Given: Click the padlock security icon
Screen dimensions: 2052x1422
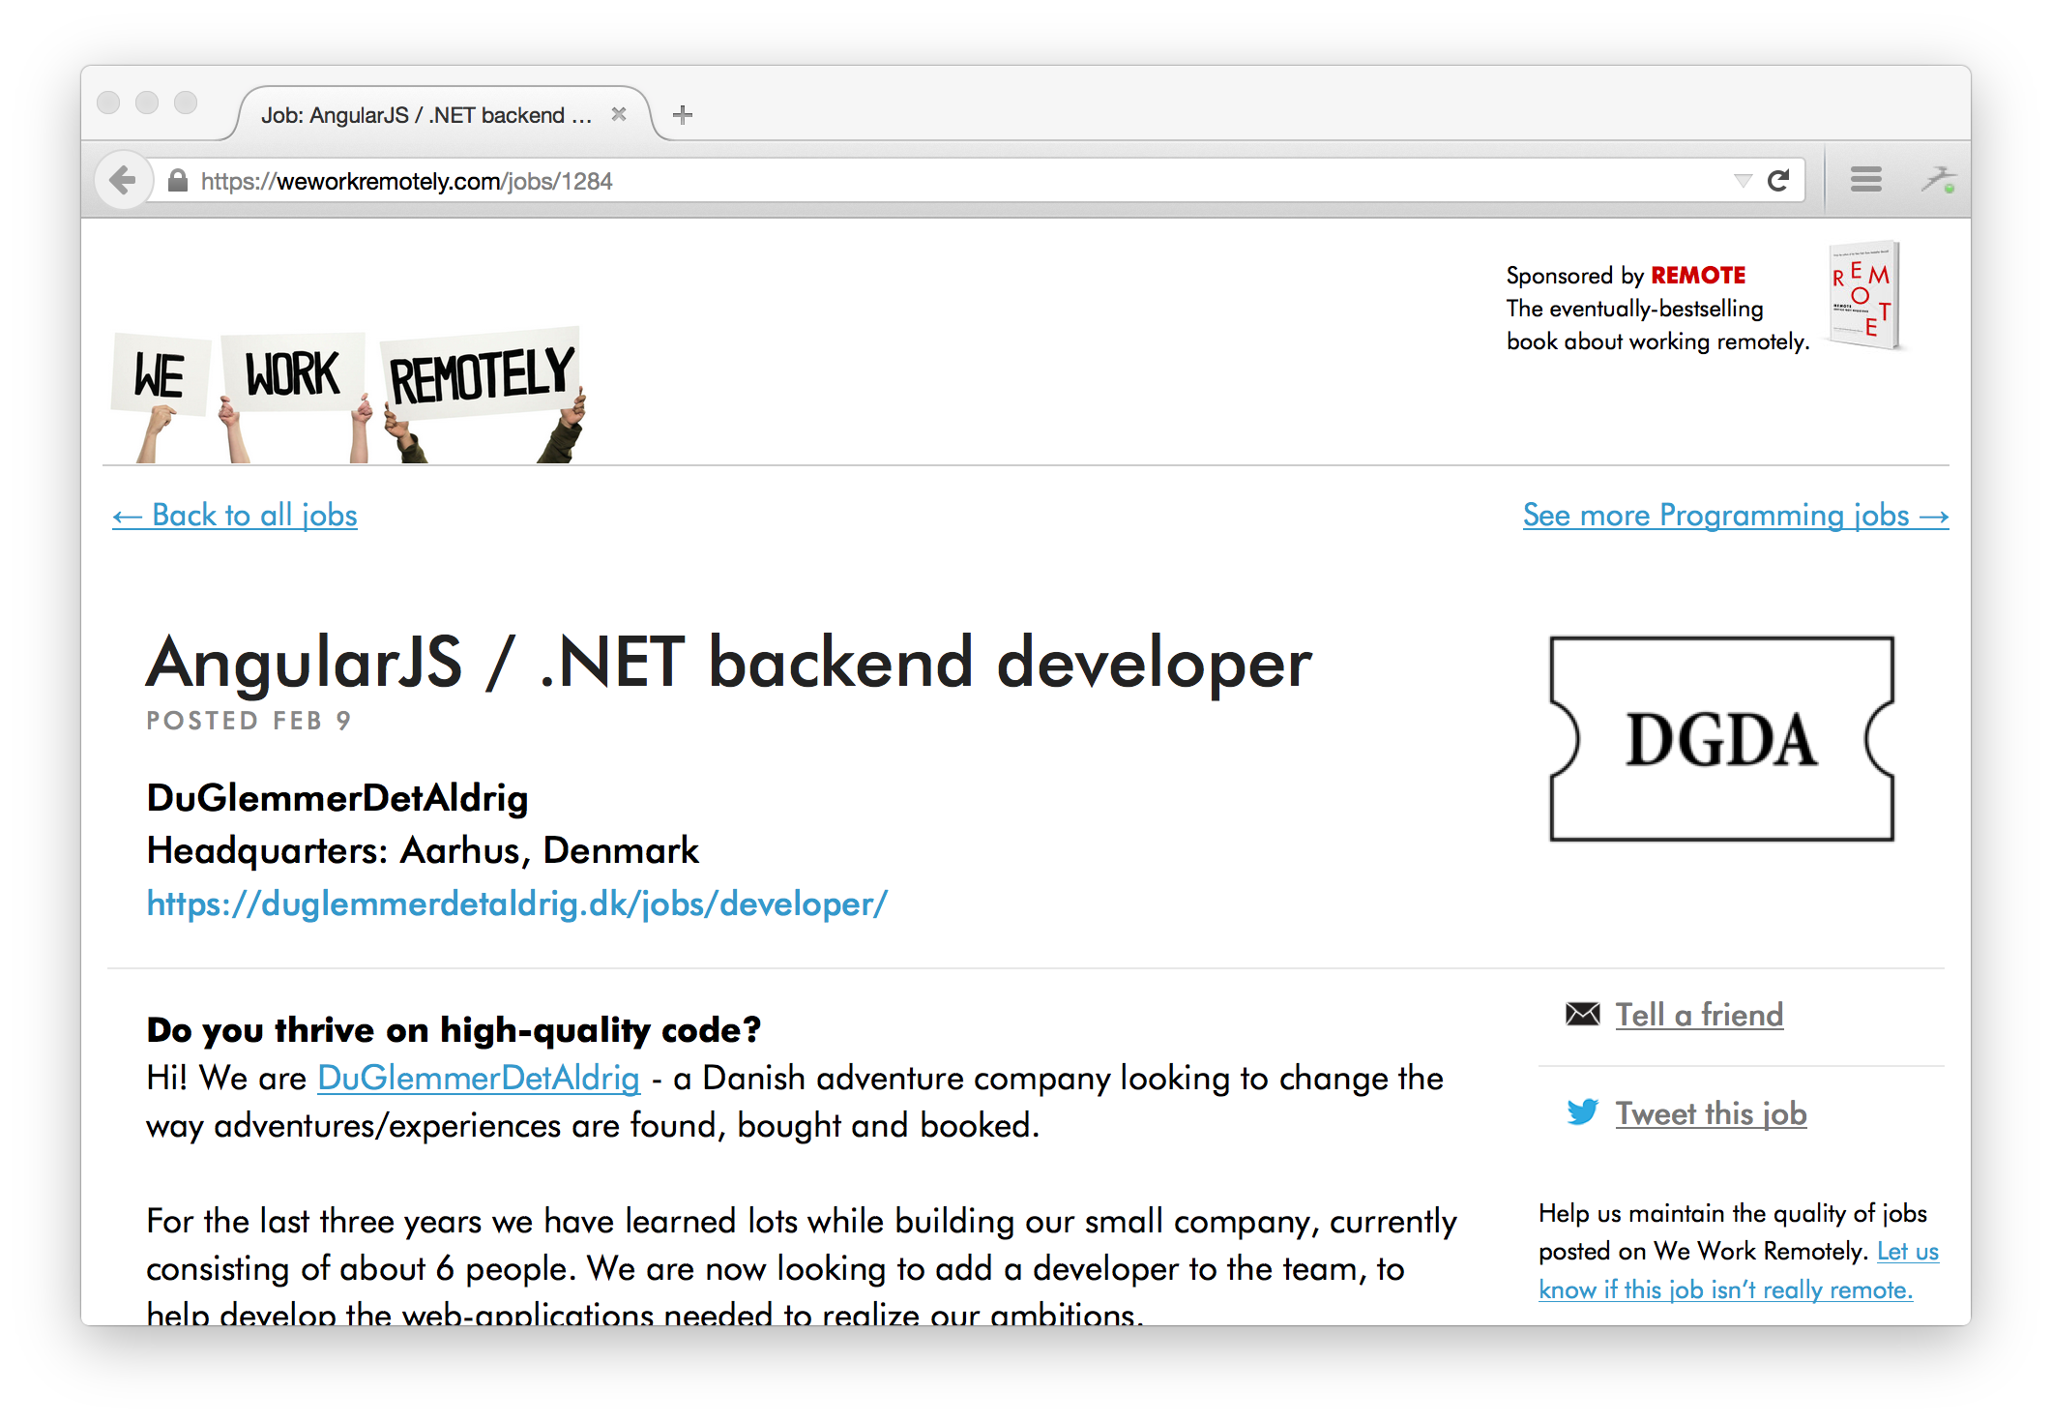Looking at the screenshot, I should [x=177, y=181].
